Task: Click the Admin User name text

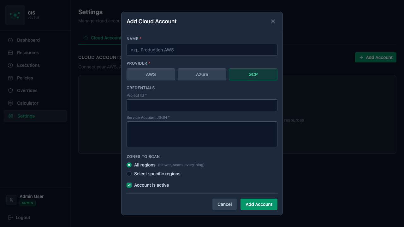Action: point(32,196)
